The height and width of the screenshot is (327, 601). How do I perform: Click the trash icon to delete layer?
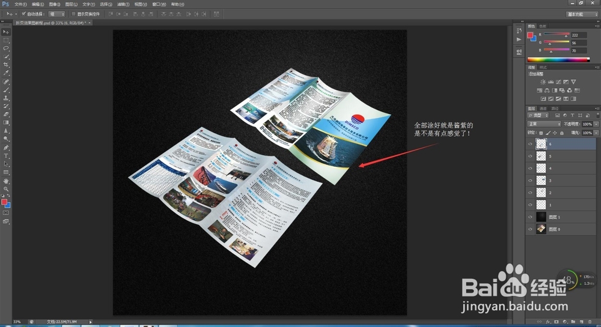[590, 322]
